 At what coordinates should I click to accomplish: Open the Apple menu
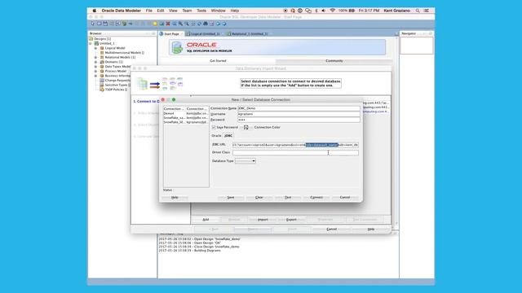95,11
